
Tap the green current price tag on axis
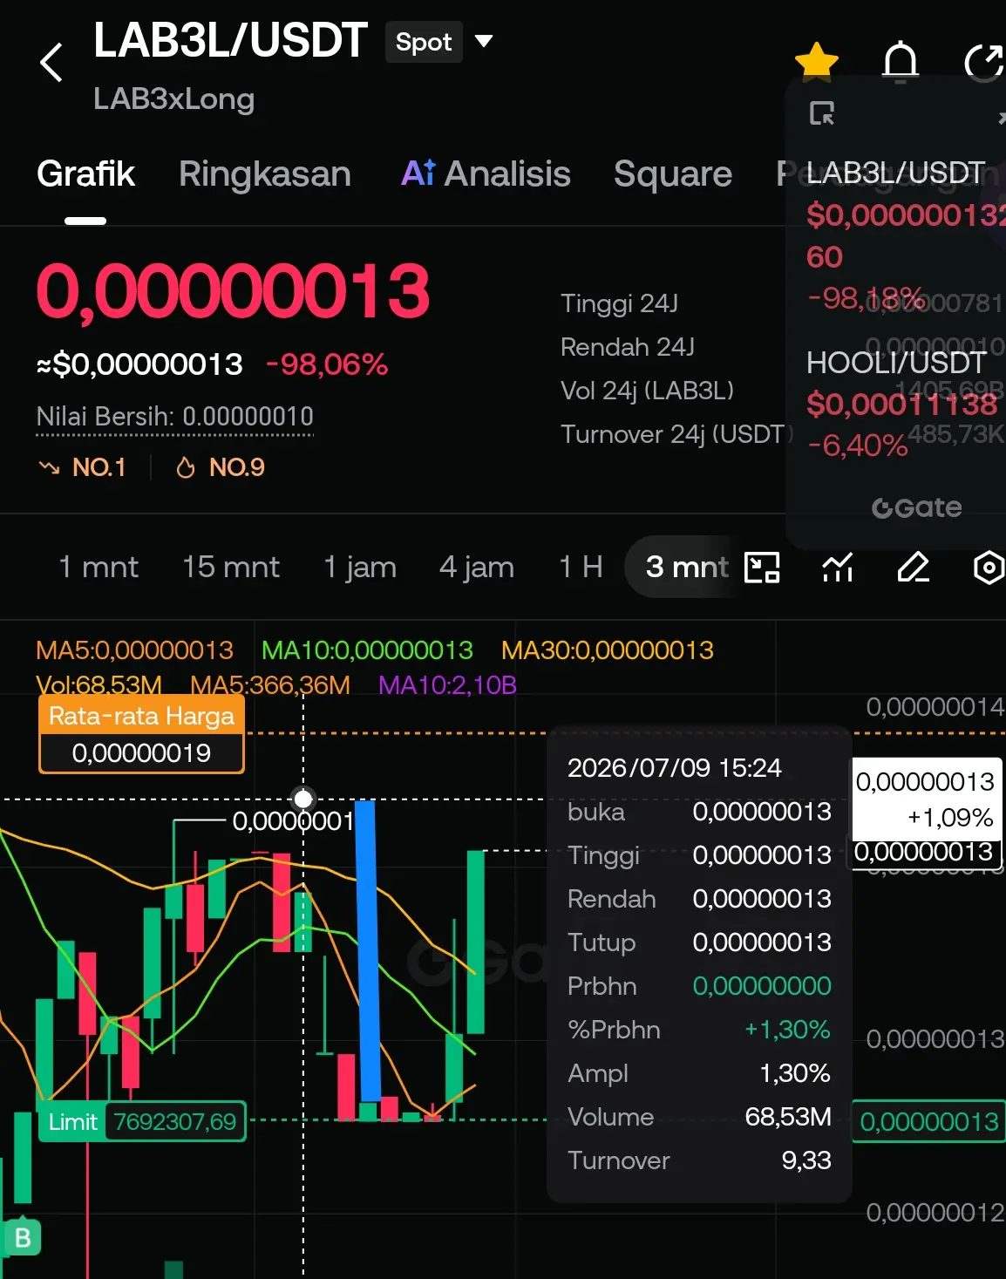(x=928, y=1121)
